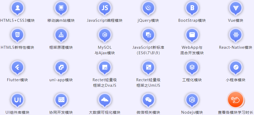Viewport: 254px width, 115px height.
Task: Click the UI icon above UI组件库模块
Action: pos(17,100)
